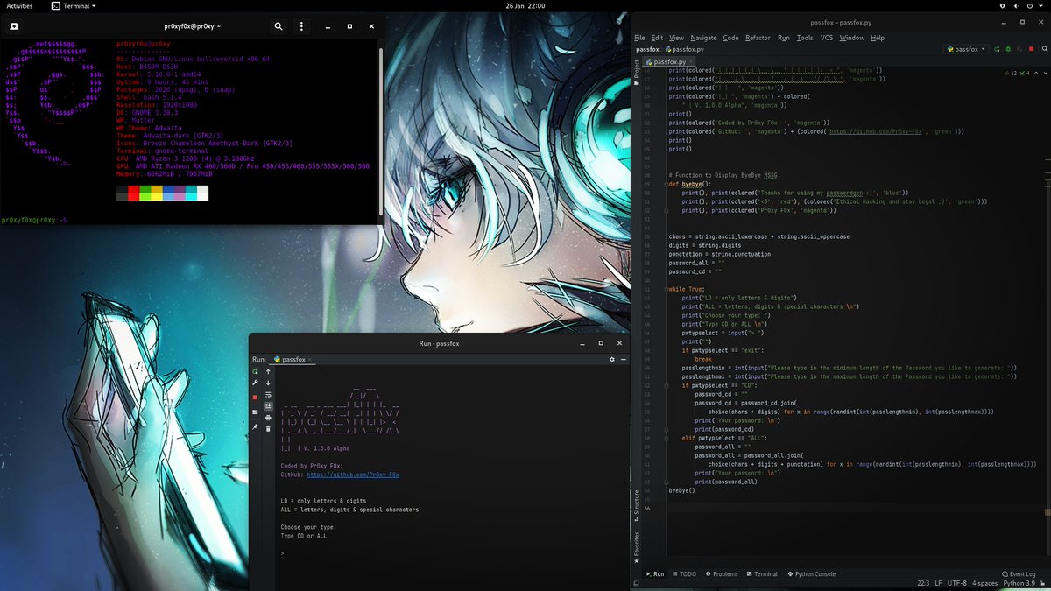Open the Edit menu in PyCharm
The width and height of the screenshot is (1051, 591).
[x=656, y=38]
